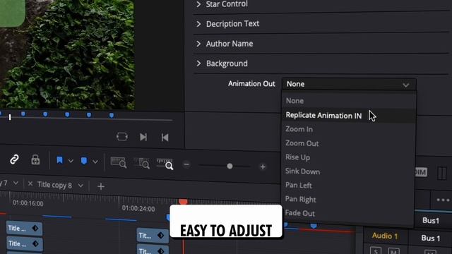The width and height of the screenshot is (452, 254).
Task: Click the timeline zoom slider handle
Action: (230, 167)
